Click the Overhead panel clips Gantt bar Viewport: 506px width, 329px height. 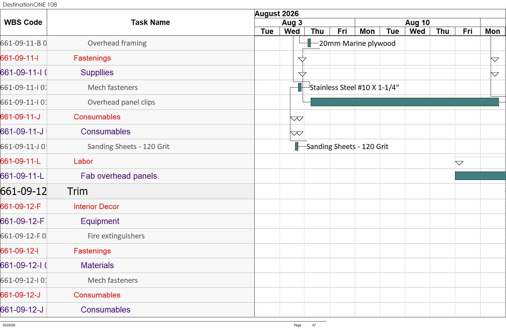pyautogui.click(x=405, y=102)
